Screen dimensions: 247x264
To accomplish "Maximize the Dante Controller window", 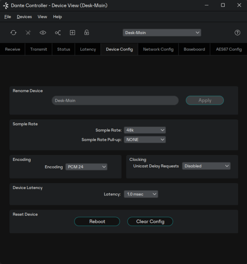I will click(223, 5).
